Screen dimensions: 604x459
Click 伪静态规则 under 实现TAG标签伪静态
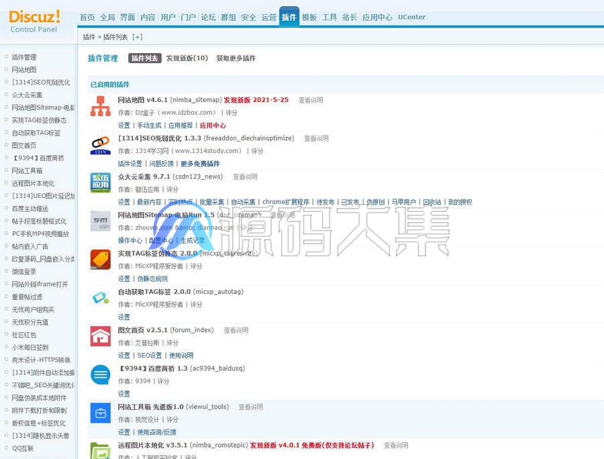pos(152,278)
